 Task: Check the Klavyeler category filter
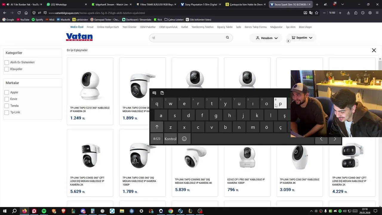pos(7,69)
